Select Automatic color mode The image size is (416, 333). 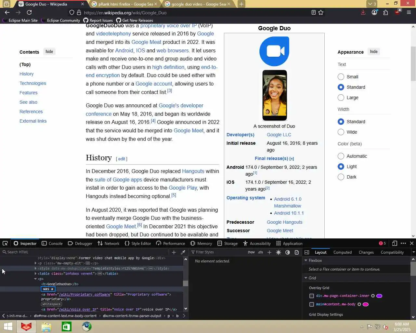341,156
